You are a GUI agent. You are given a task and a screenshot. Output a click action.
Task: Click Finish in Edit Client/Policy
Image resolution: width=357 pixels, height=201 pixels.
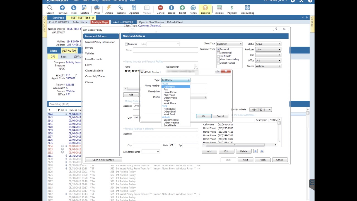pos(262,160)
